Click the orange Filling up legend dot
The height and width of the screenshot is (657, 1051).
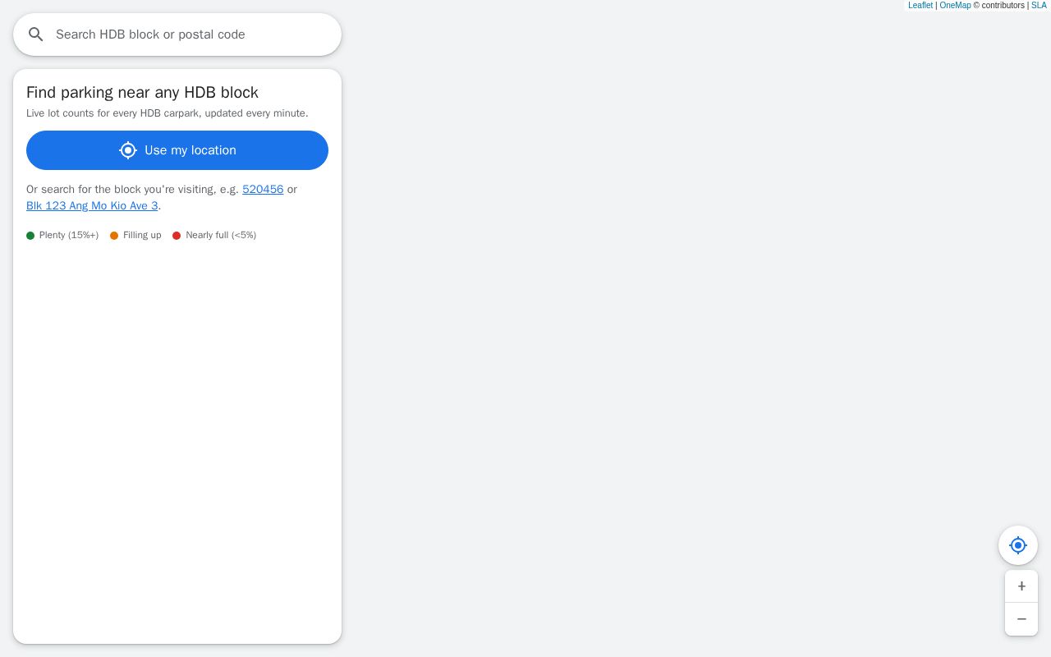point(114,236)
